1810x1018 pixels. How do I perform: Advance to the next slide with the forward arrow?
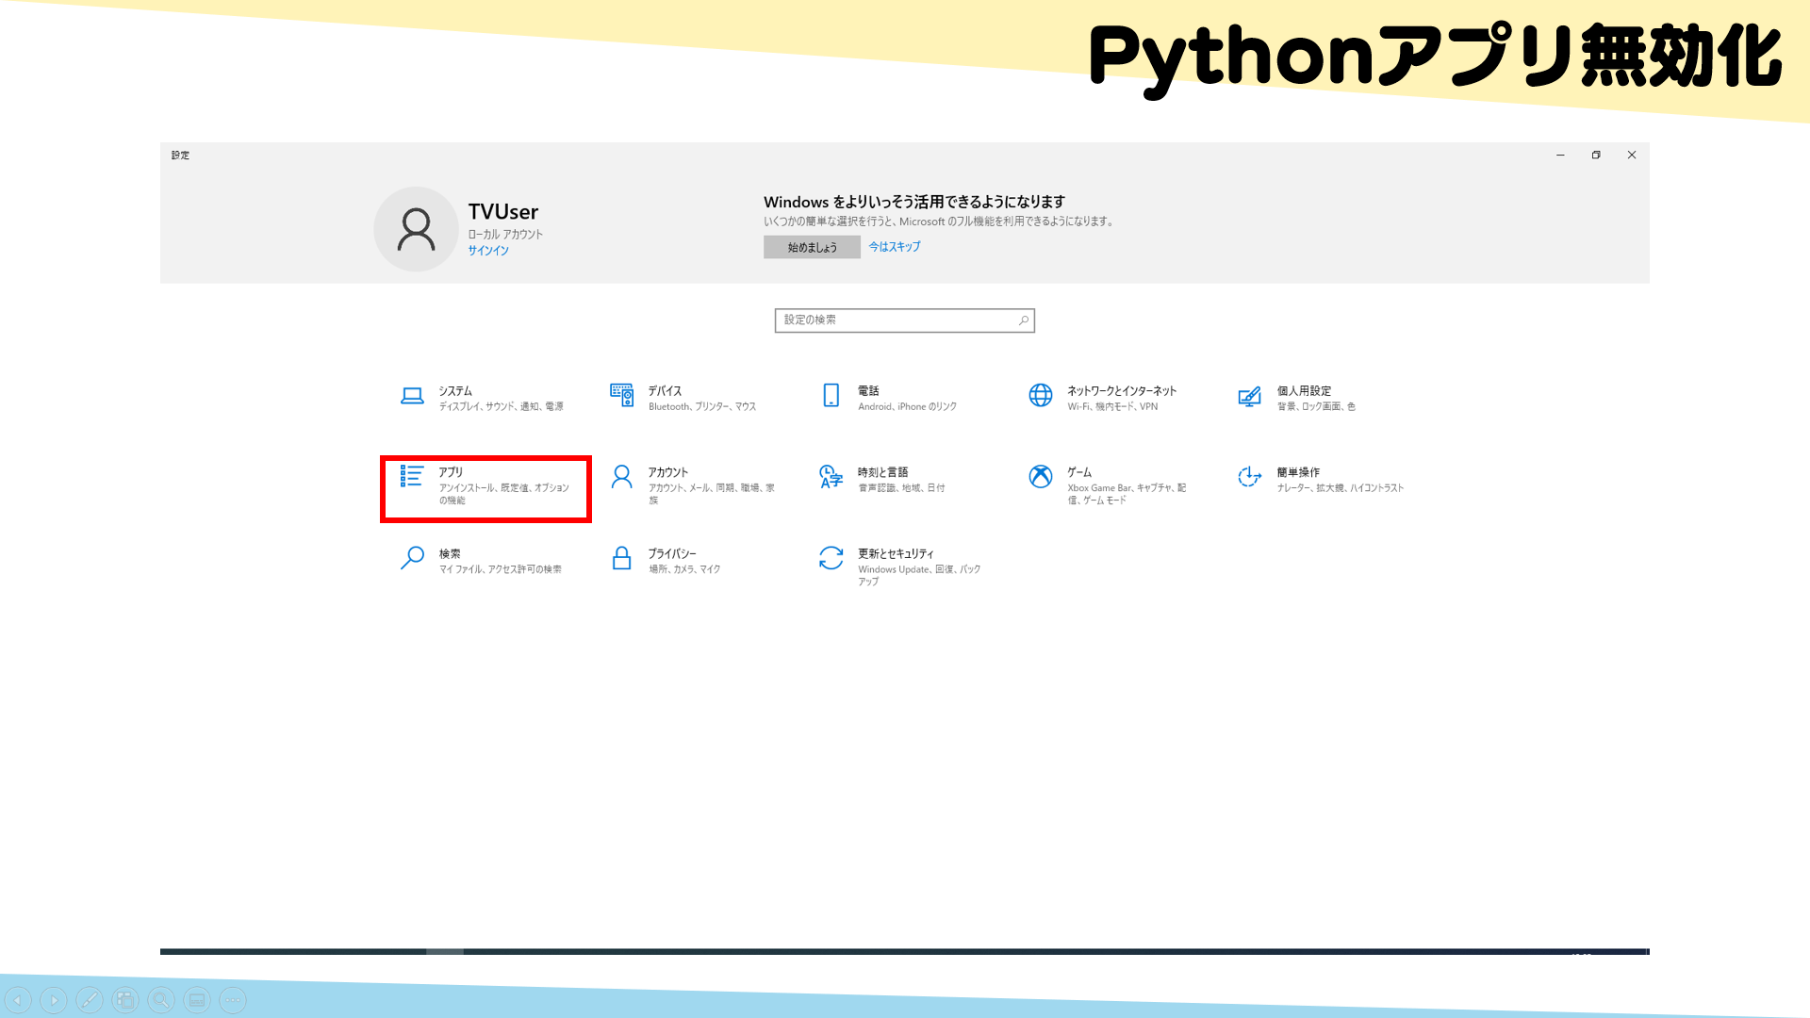[54, 1000]
